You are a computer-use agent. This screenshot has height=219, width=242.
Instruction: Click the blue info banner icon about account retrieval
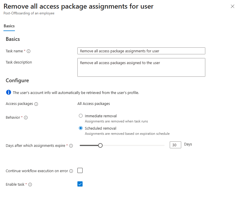coord(8,92)
